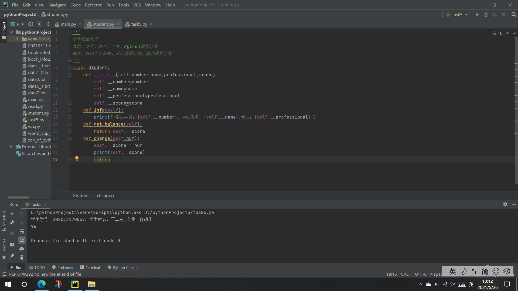The image size is (518, 291).
Task: Click the Debug bug icon
Action: (x=486, y=15)
